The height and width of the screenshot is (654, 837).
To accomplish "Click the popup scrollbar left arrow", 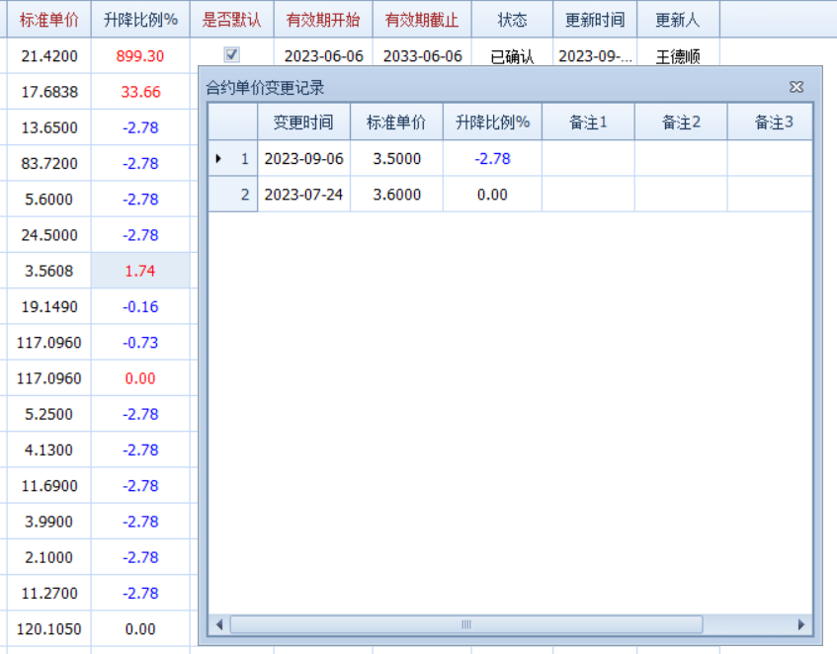I will coord(218,624).
